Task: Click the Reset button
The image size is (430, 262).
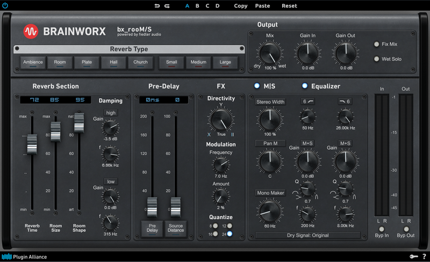Action: point(289,6)
